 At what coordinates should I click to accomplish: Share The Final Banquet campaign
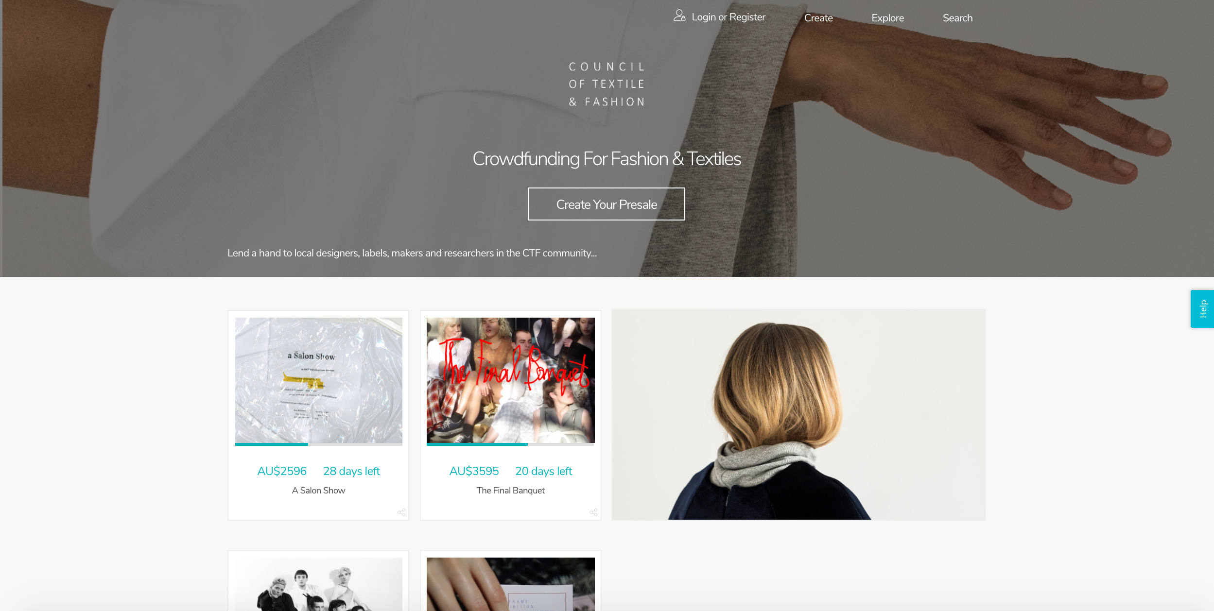coord(593,512)
